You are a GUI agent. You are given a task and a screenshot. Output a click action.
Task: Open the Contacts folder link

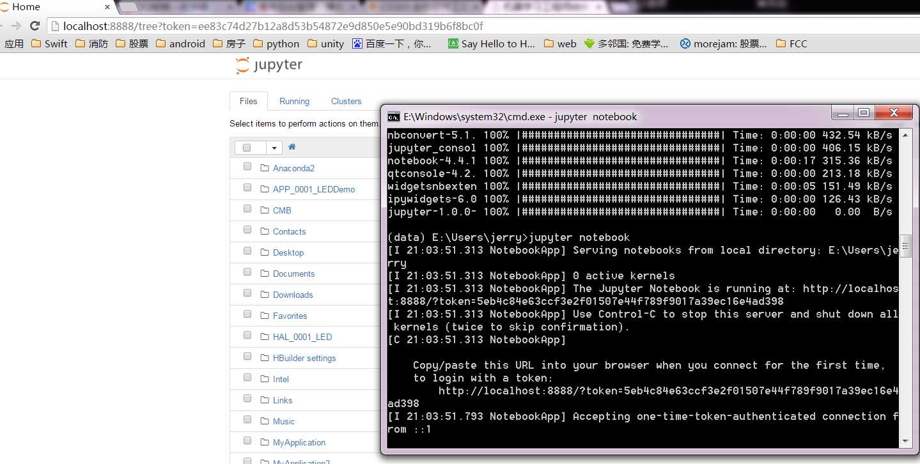click(x=289, y=231)
